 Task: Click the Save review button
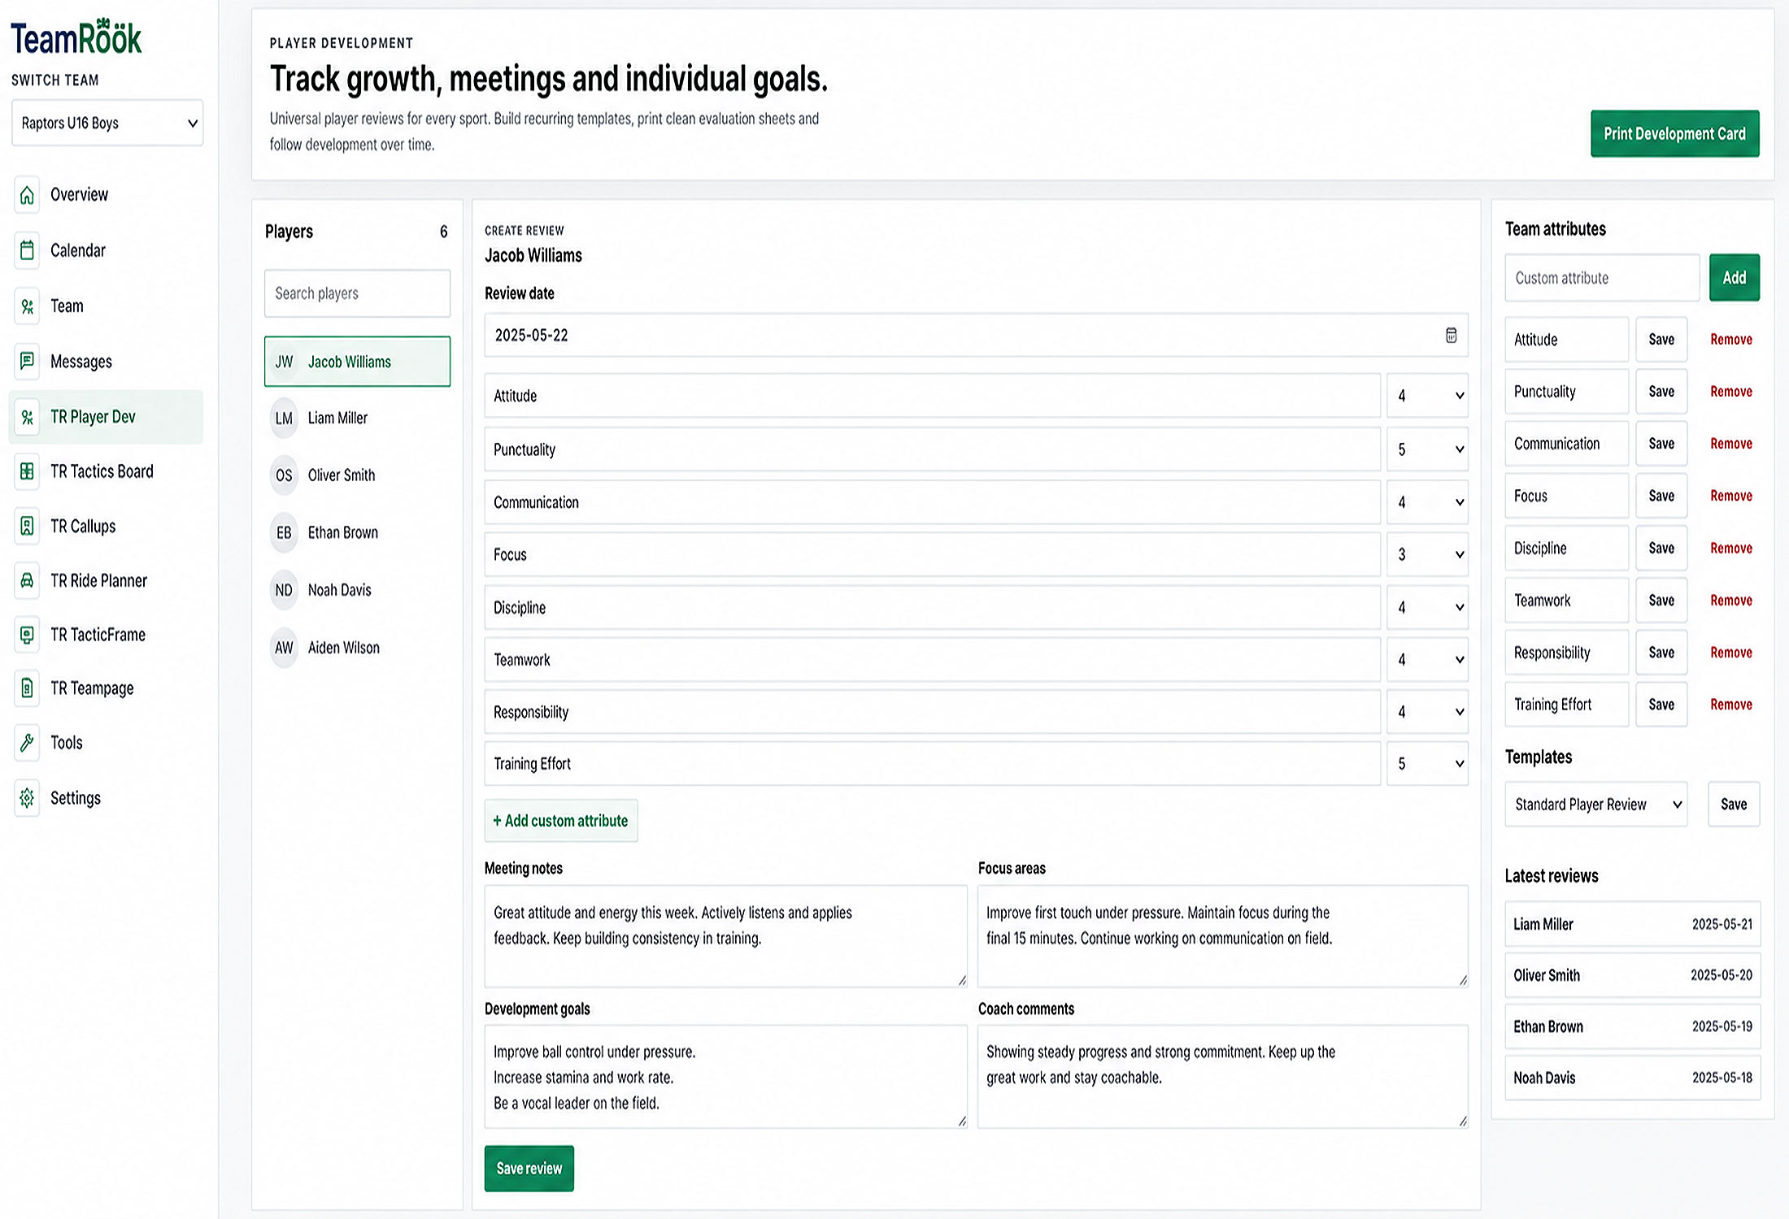[x=529, y=1169]
